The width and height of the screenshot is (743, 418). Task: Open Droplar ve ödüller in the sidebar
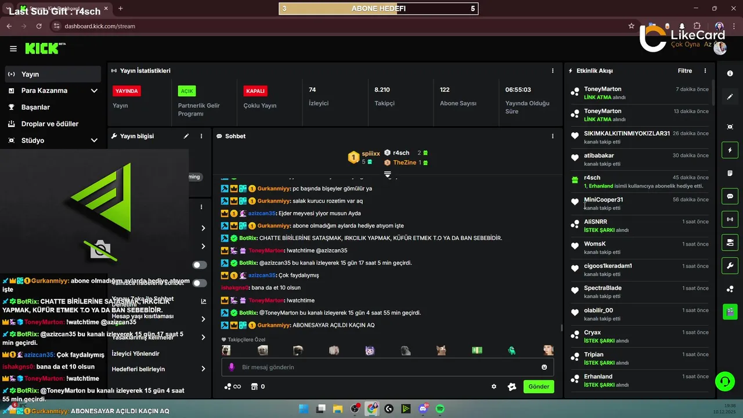pyautogui.click(x=53, y=124)
